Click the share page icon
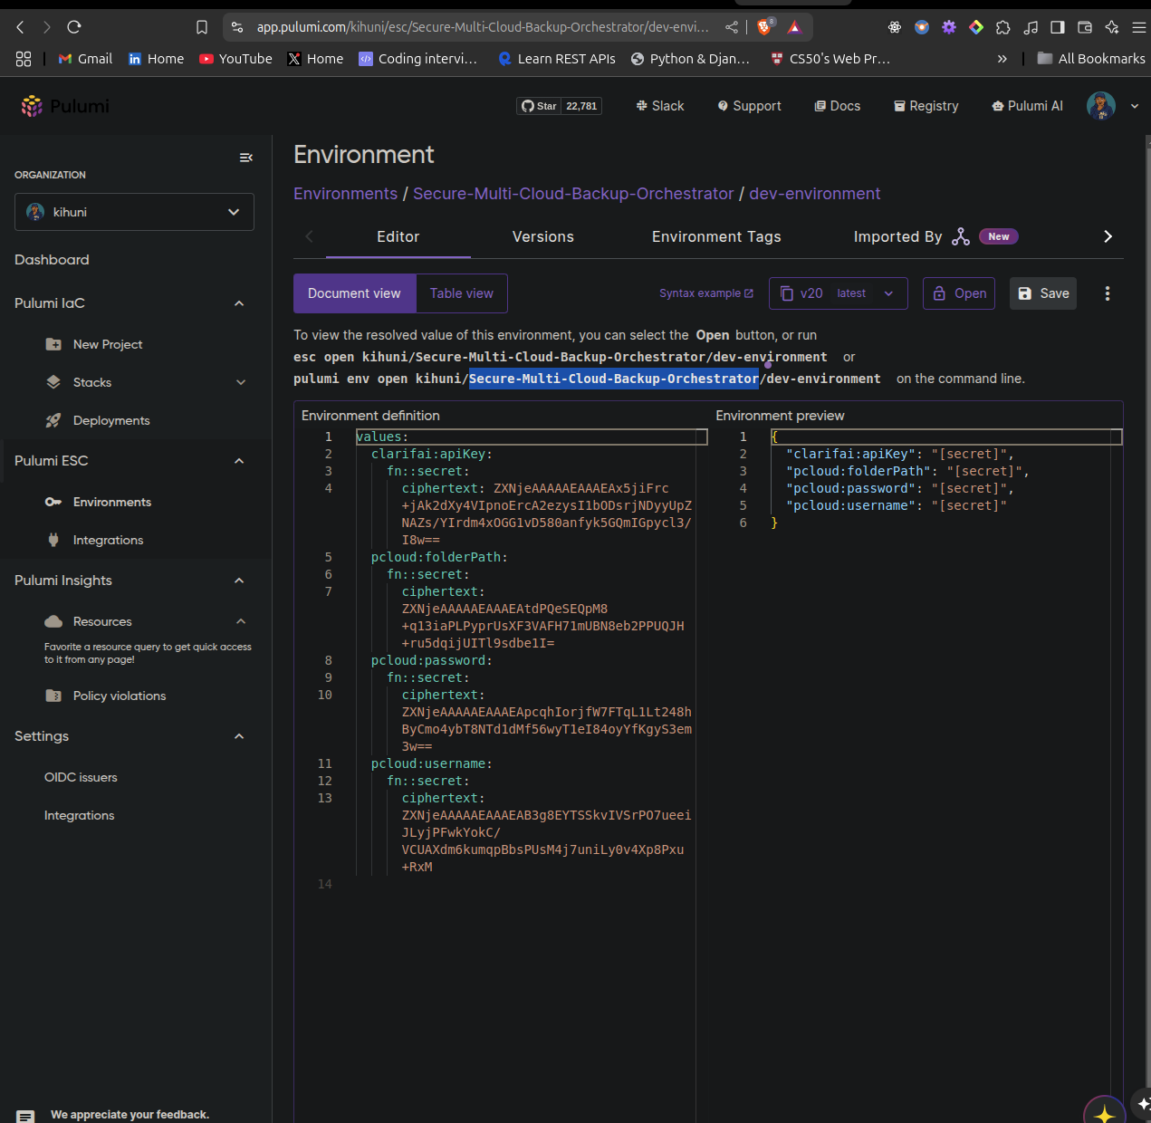The image size is (1151, 1123). [x=732, y=27]
